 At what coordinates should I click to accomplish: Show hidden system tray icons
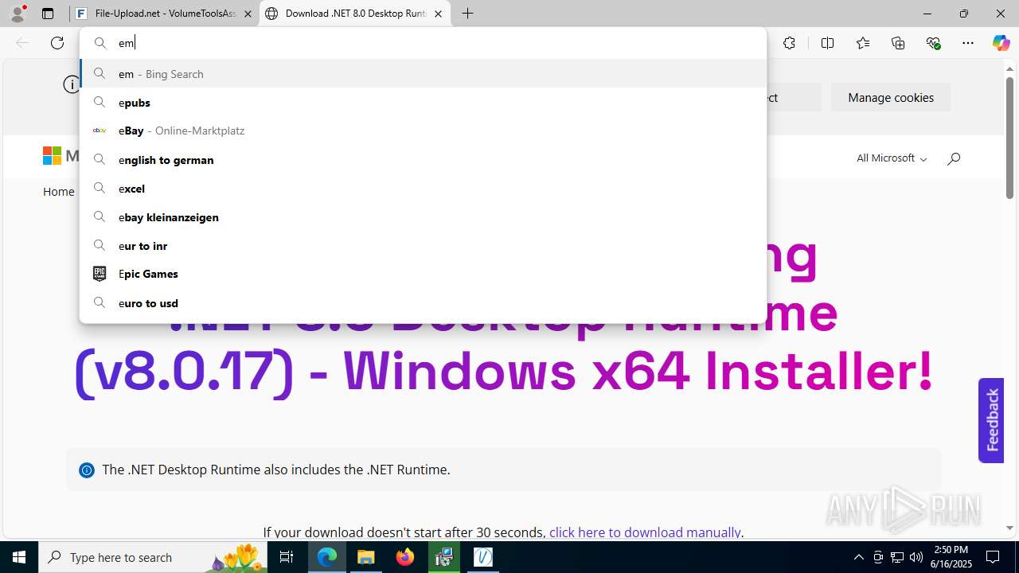(858, 557)
